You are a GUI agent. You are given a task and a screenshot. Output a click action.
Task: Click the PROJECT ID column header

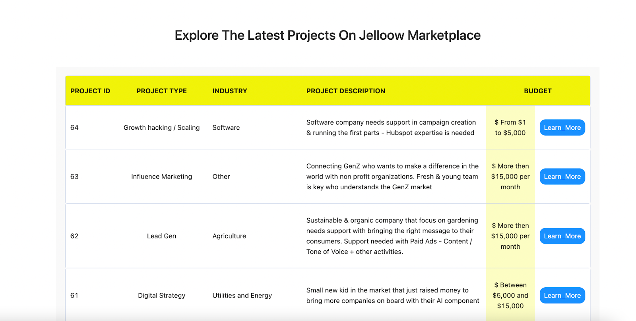(90, 91)
